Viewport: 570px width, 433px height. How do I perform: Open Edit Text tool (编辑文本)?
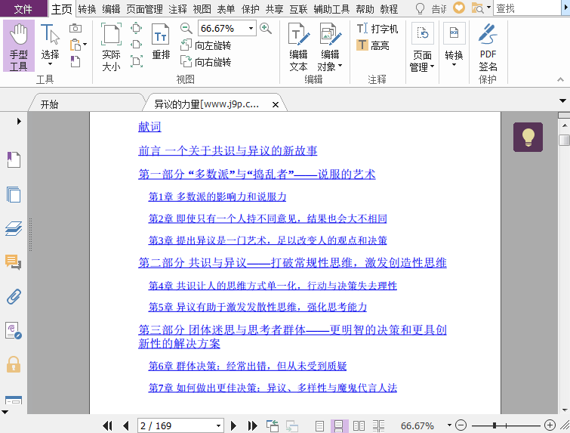[299, 47]
